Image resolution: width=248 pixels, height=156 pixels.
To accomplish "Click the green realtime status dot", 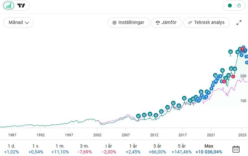I will click(230, 5).
